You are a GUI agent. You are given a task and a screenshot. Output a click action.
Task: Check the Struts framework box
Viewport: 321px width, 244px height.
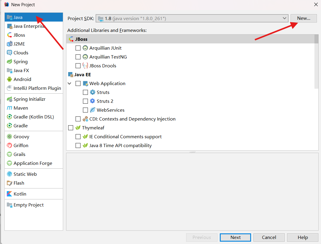pyautogui.click(x=85, y=92)
